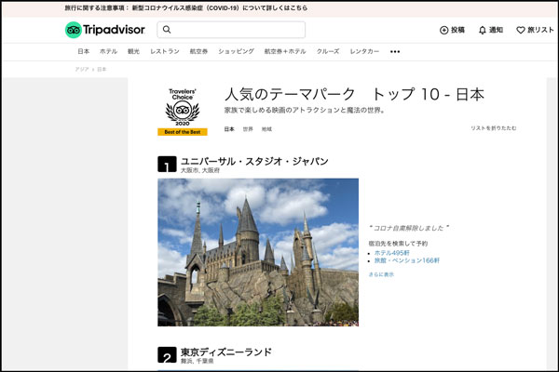559x372 pixels.
Task: Collapse list with リストを折りたたむ
Action: click(493, 128)
